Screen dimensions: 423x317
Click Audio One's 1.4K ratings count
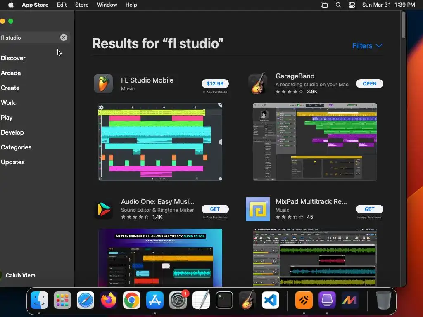pos(157,217)
